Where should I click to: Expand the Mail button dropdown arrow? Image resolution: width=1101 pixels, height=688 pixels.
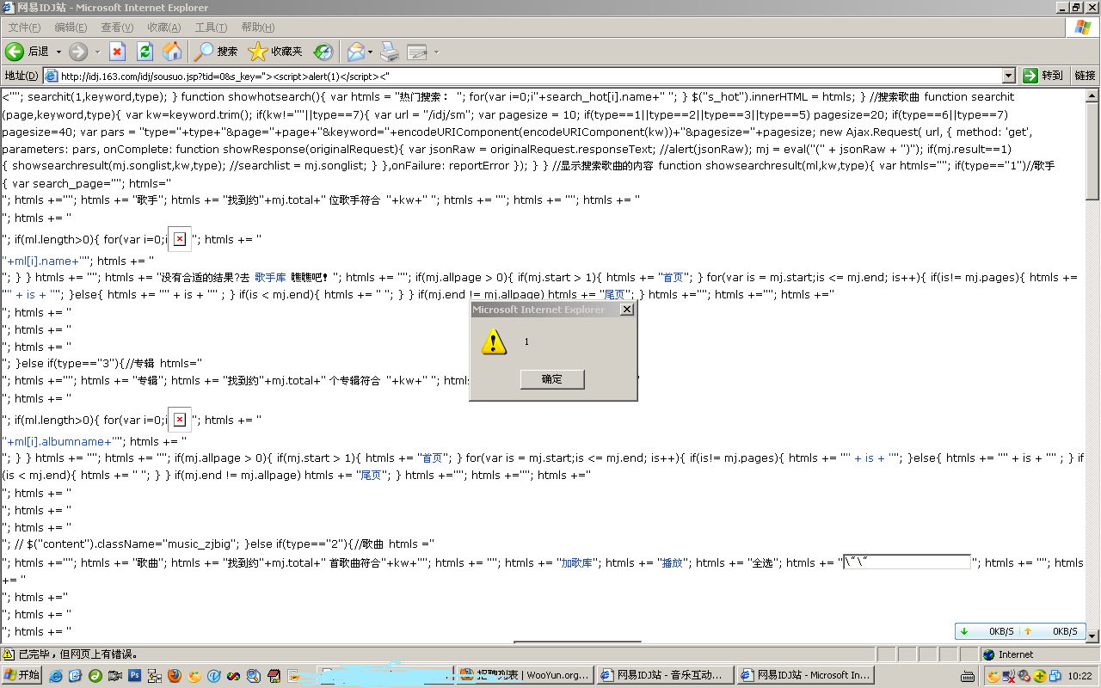(x=371, y=52)
